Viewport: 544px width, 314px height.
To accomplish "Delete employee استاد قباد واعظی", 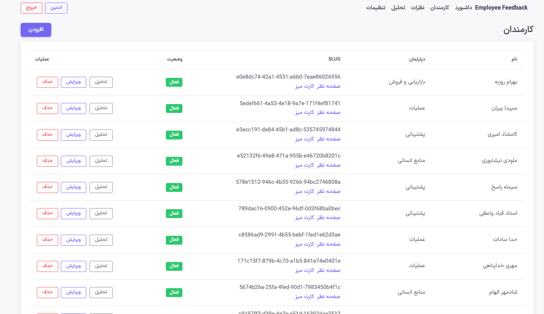I will tap(48, 213).
